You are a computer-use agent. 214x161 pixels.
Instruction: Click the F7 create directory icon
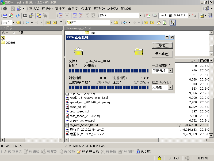point(79,152)
